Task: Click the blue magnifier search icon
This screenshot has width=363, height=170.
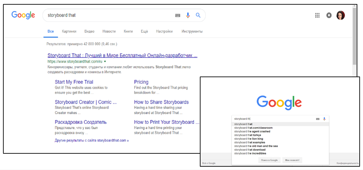Action: pyautogui.click(x=198, y=15)
